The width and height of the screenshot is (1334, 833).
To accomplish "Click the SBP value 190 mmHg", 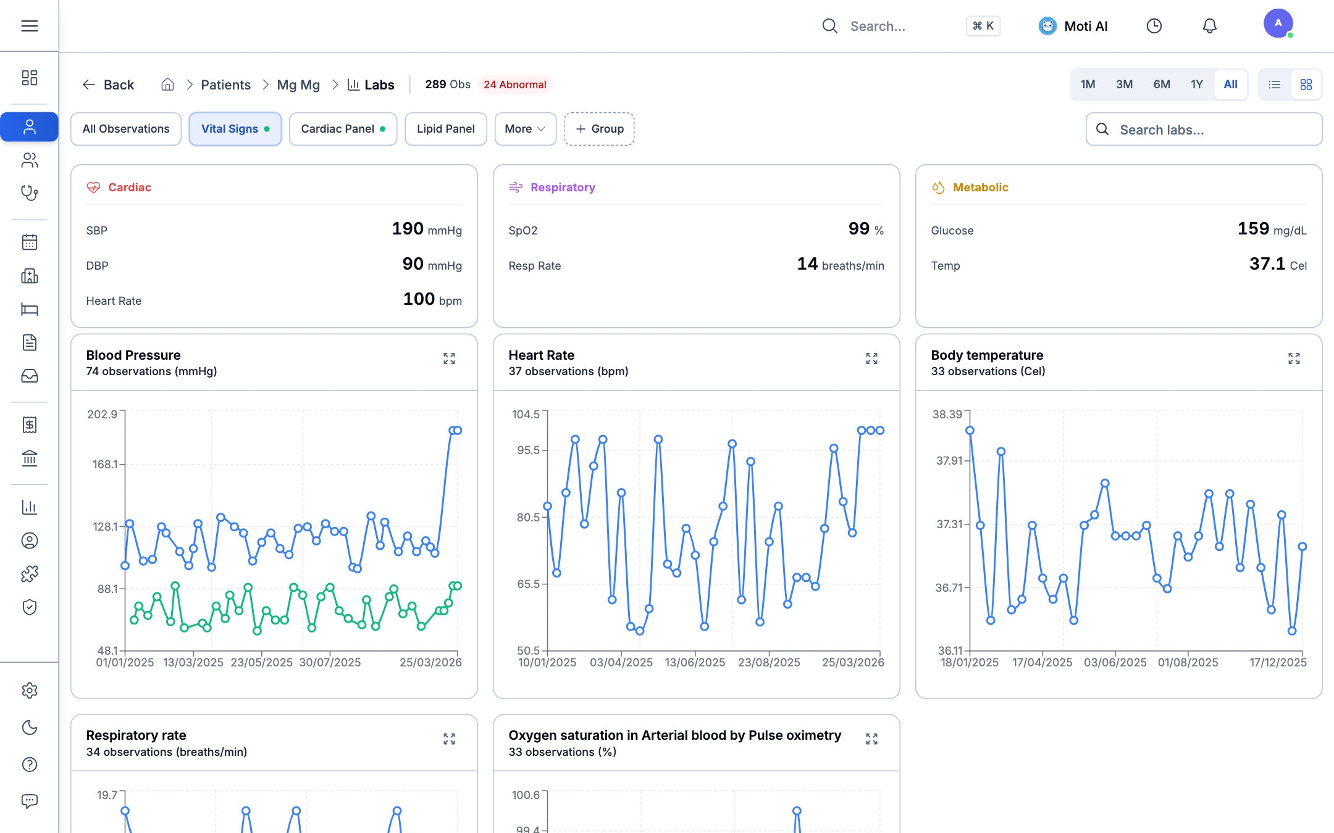I will click(427, 229).
